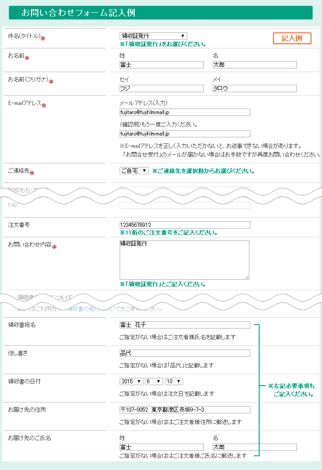Expand the ご連絡先 dropdown showing ご自宅
322x470 pixels.
134,171
